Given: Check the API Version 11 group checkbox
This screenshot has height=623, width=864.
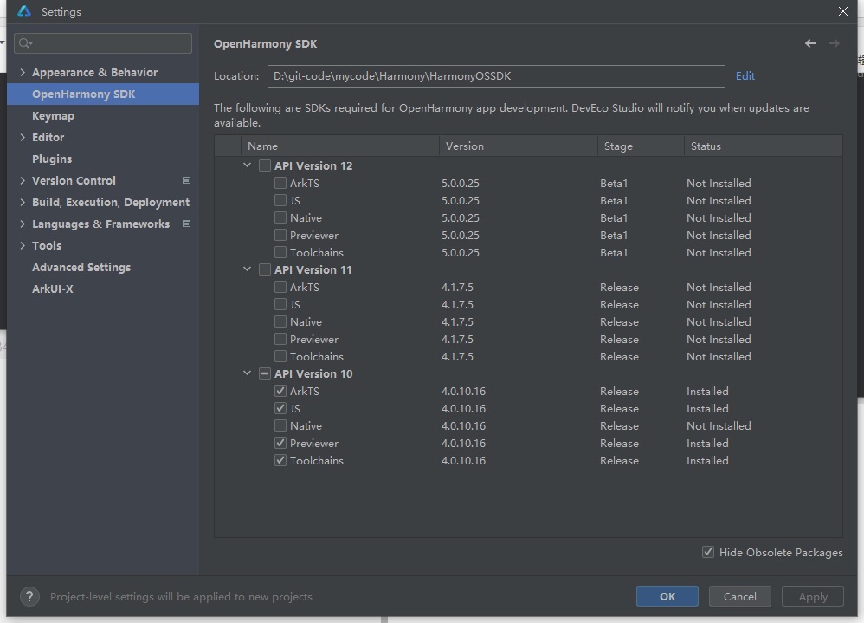Looking at the screenshot, I should click(265, 269).
